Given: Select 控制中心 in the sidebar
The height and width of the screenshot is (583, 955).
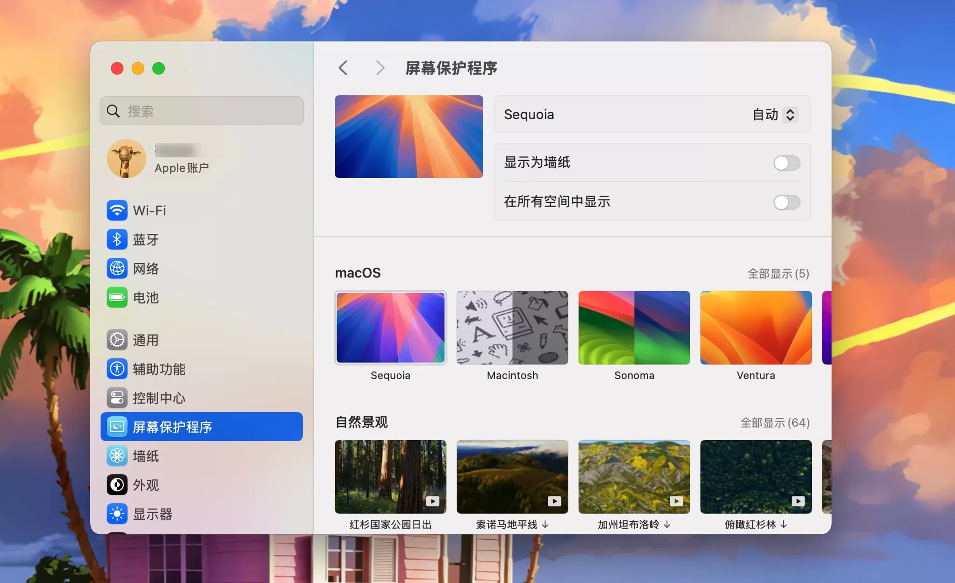Looking at the screenshot, I should [x=202, y=398].
